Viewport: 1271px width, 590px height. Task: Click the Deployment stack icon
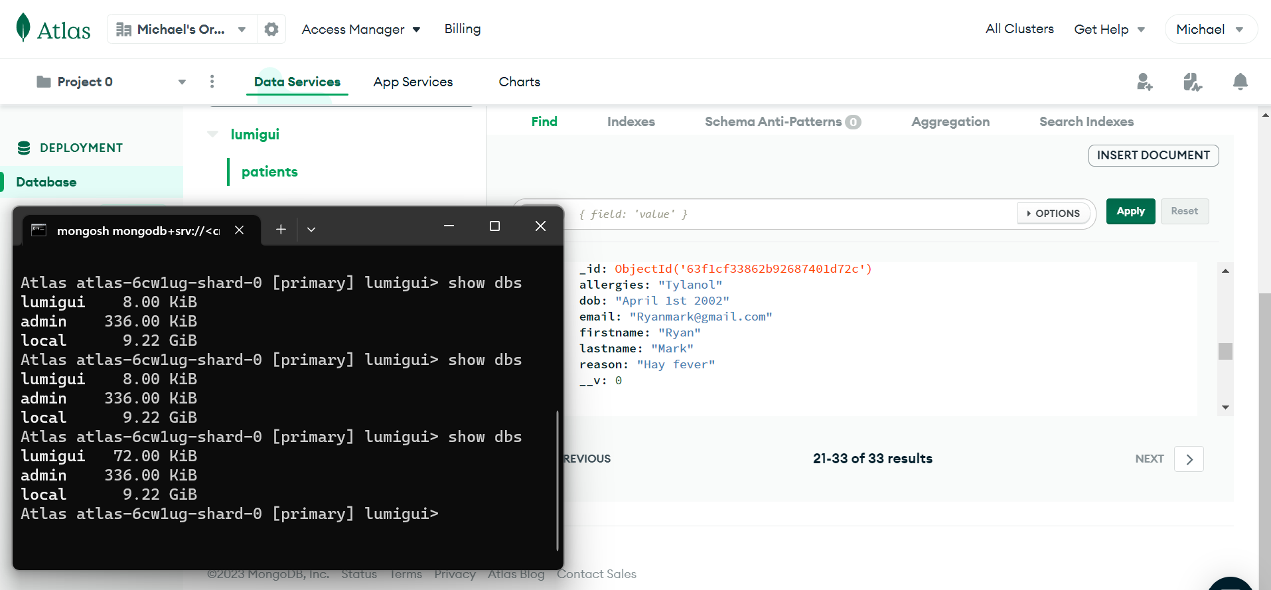coord(24,147)
